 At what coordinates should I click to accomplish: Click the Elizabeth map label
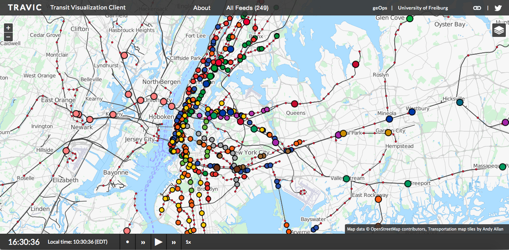click(66, 180)
